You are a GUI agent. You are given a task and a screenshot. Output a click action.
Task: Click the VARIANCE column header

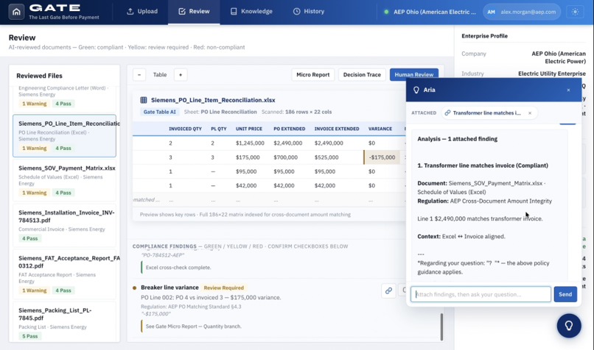pos(380,129)
